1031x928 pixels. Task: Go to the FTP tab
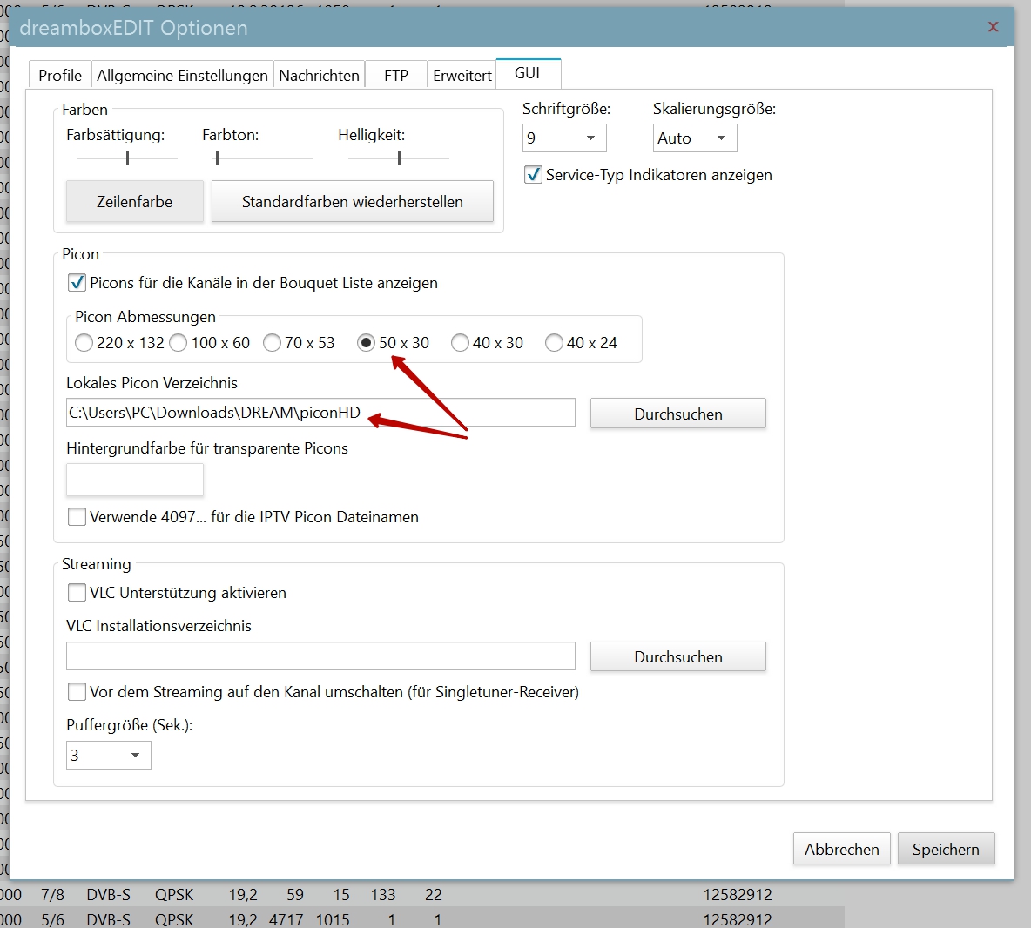[x=396, y=76]
